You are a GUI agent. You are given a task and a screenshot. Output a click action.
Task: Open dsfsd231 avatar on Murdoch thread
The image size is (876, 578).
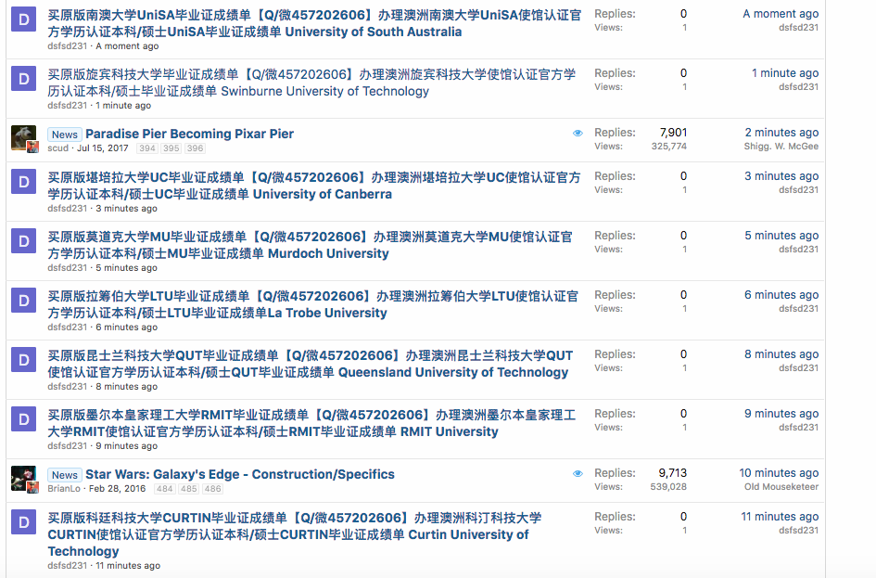click(23, 241)
